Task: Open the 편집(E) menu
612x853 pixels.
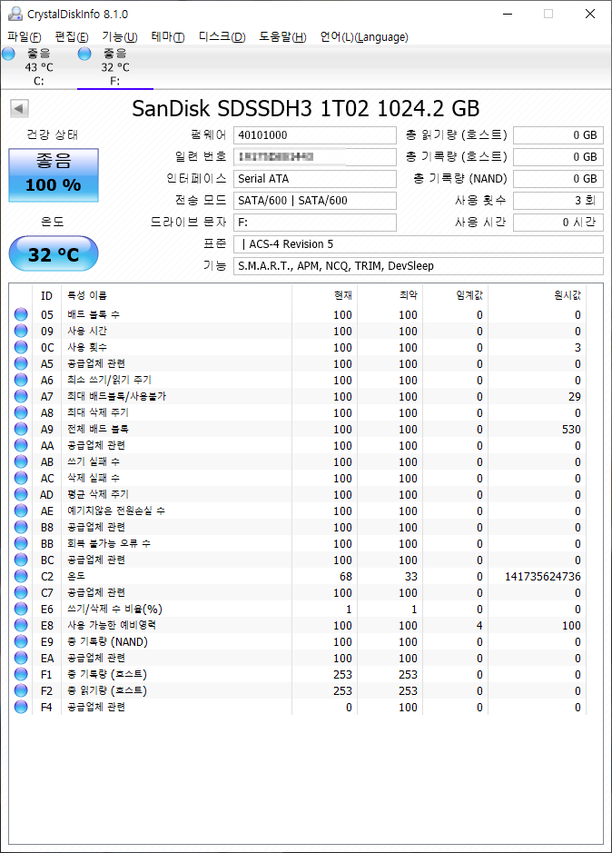Action: tap(72, 37)
